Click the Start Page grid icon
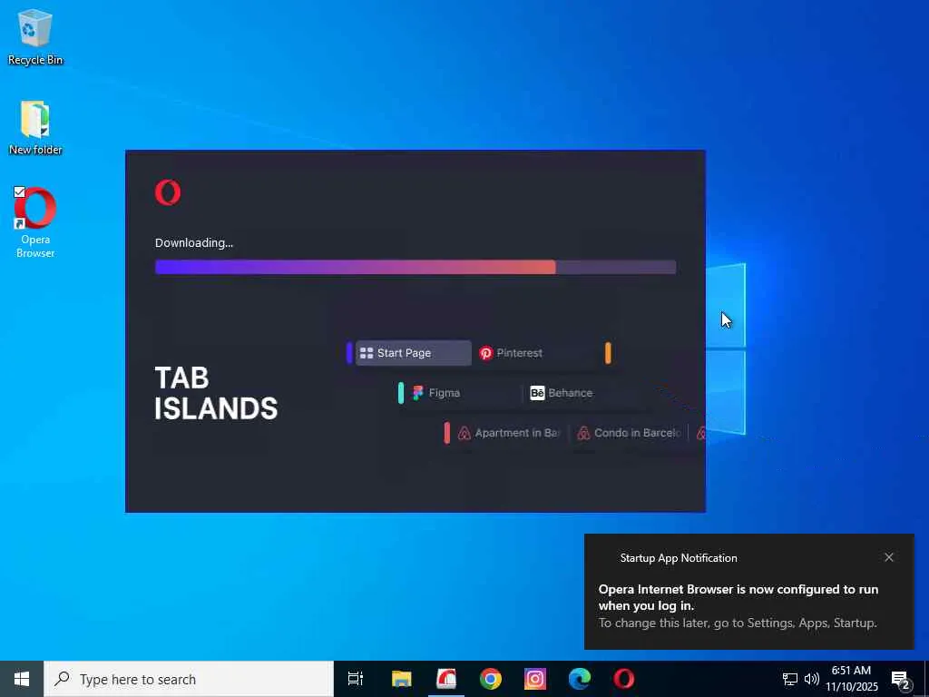929x697 pixels. click(367, 353)
